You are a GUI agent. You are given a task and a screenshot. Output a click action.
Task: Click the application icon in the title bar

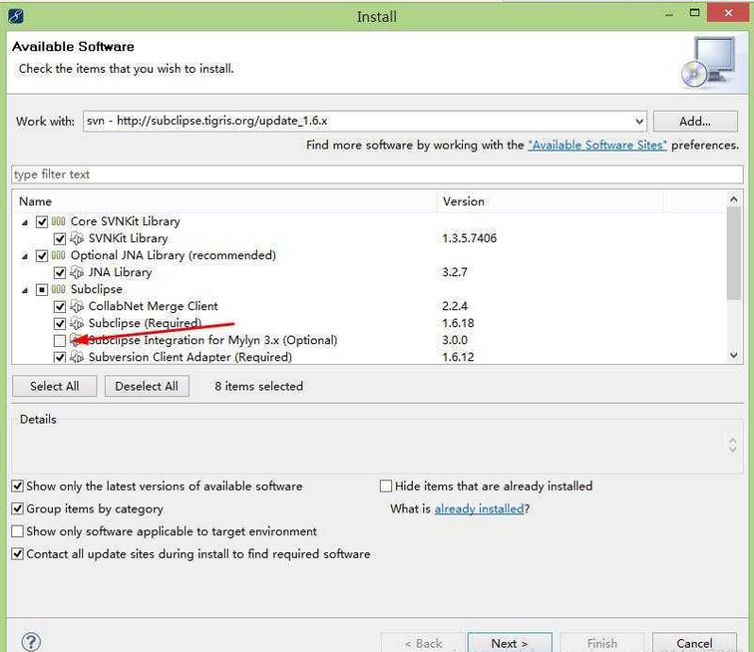16,16
